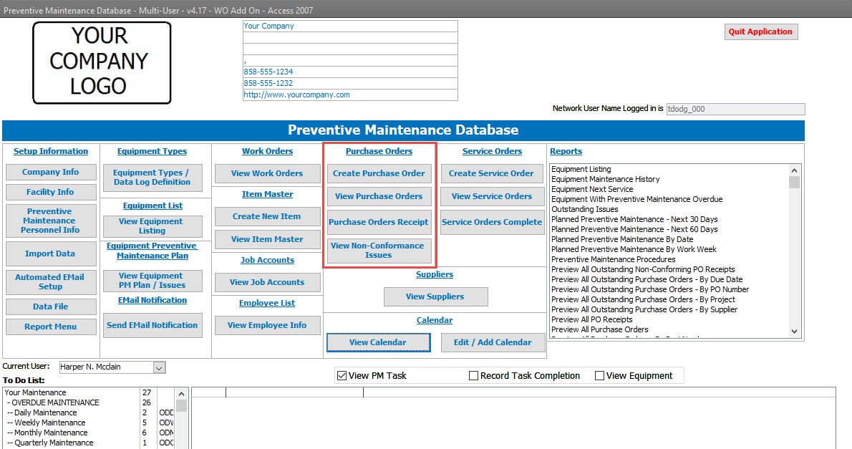Click the Import Data button
852x449 pixels.
coord(50,254)
